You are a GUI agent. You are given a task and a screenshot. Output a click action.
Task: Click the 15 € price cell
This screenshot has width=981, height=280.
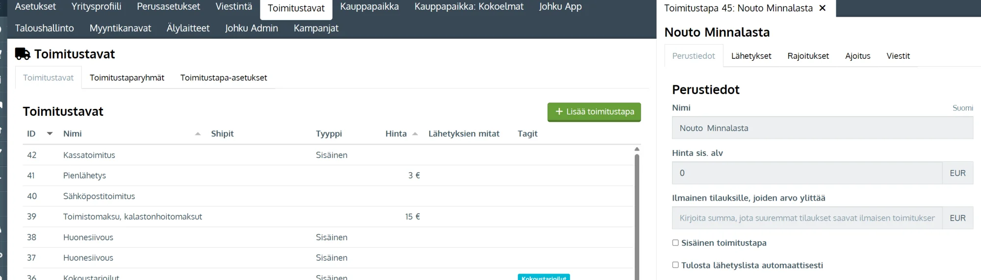pyautogui.click(x=413, y=217)
